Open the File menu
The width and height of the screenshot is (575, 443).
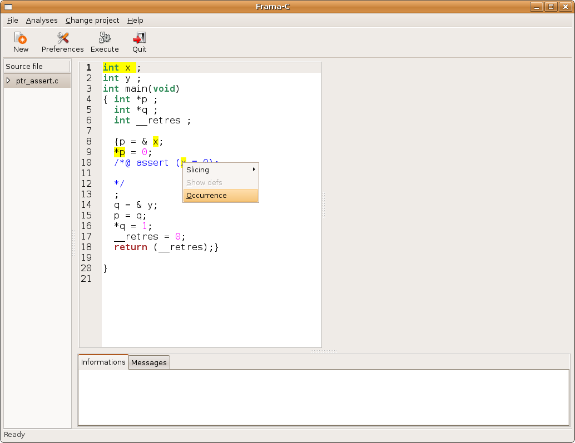click(x=12, y=20)
